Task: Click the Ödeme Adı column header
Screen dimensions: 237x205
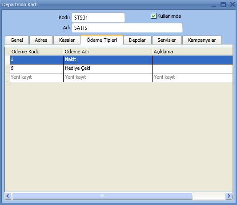Action: click(x=108, y=52)
